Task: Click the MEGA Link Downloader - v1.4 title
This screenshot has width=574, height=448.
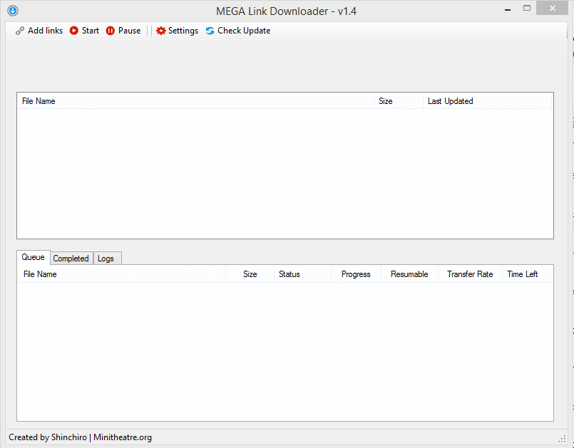Action: (286, 11)
